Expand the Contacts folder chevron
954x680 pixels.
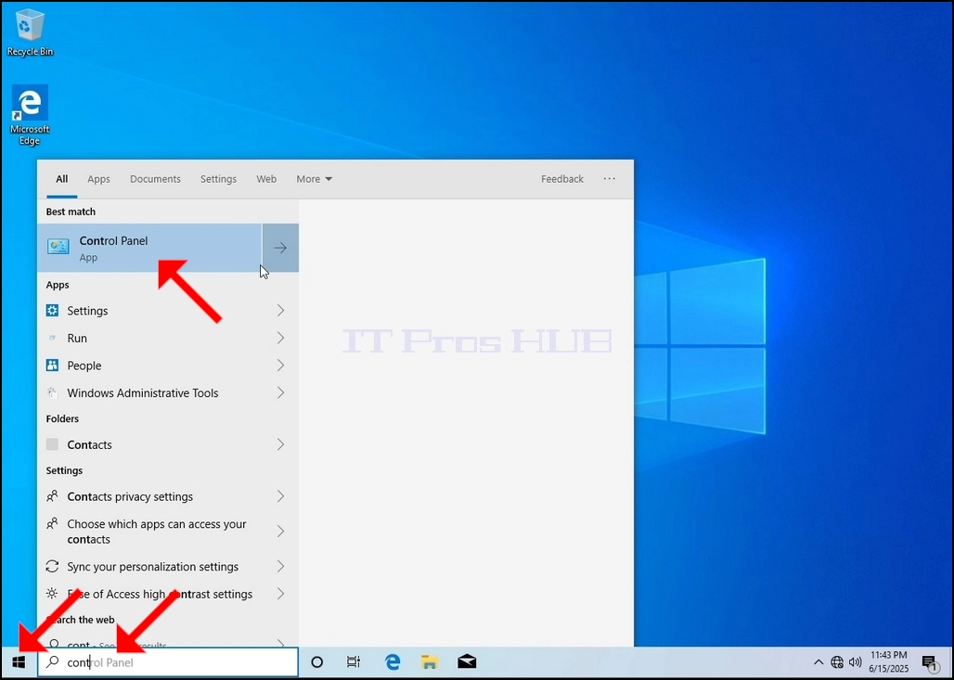(280, 444)
